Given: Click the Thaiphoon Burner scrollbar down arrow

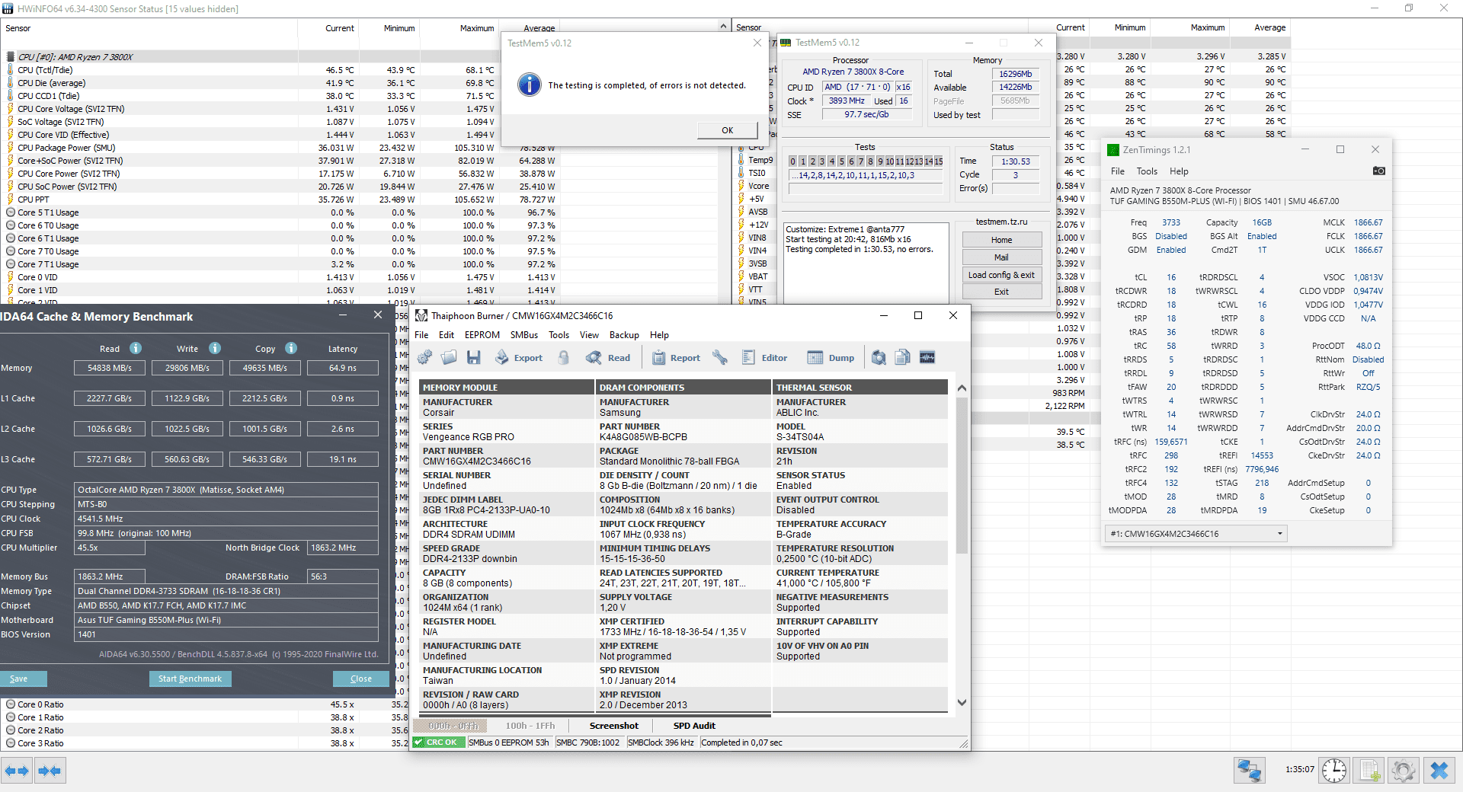Looking at the screenshot, I should (962, 702).
